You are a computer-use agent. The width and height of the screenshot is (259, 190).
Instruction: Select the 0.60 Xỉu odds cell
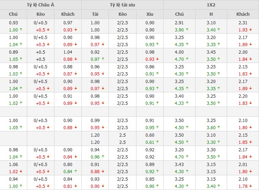[x=150, y=135]
